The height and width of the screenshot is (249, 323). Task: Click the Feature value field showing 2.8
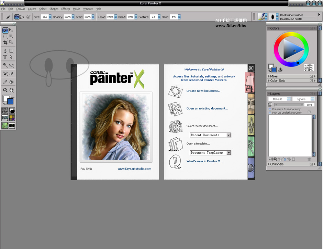click(154, 17)
